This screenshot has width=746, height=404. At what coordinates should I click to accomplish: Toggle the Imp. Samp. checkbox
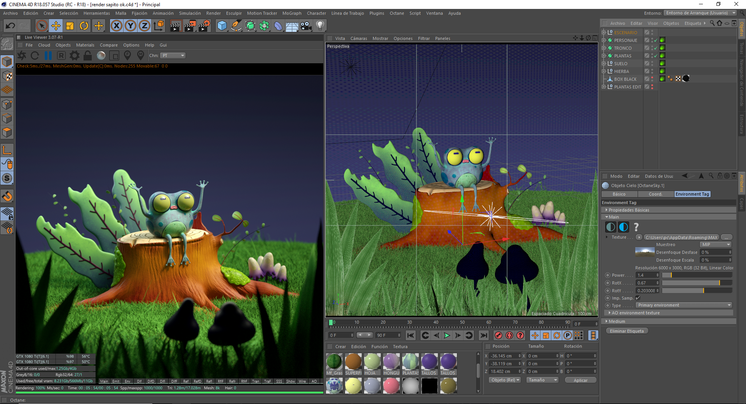click(638, 298)
